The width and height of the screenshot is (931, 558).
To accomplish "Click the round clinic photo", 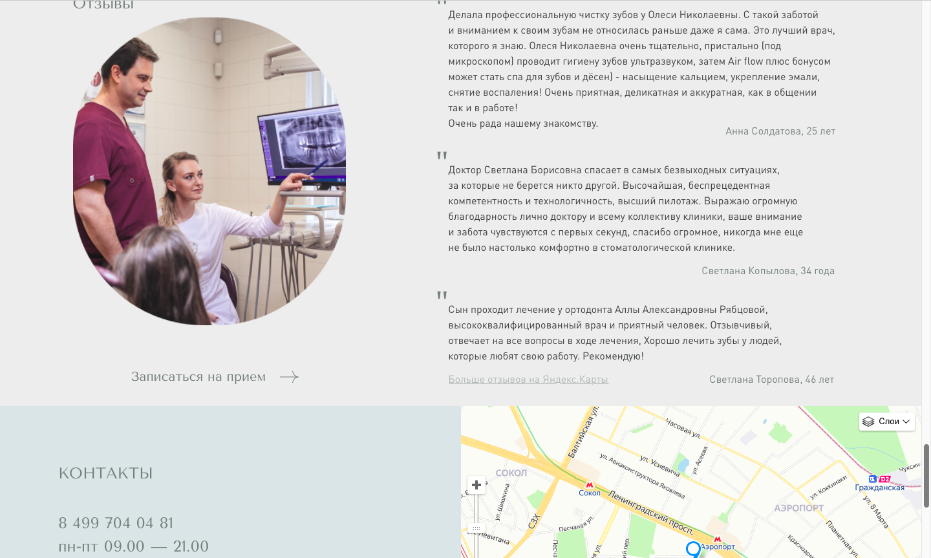I will tap(209, 171).
